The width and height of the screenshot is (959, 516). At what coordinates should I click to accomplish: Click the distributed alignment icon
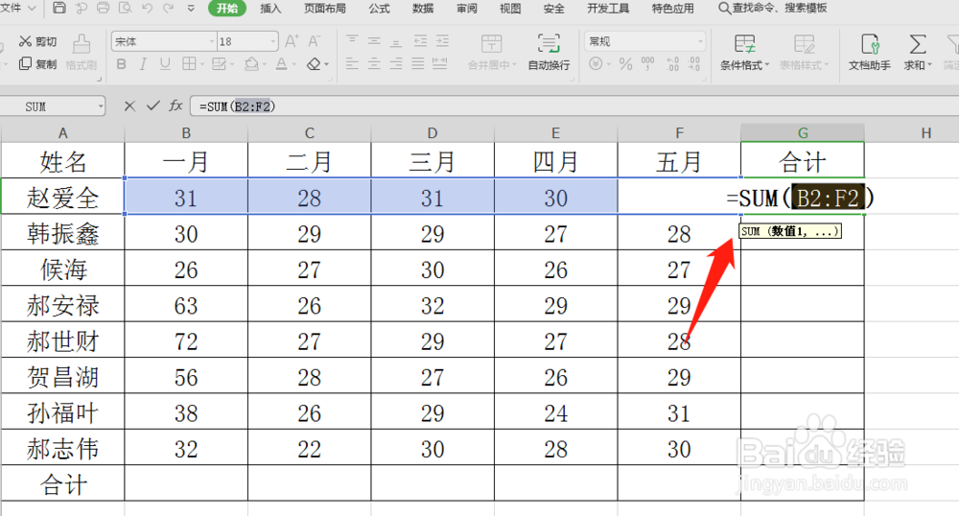tap(440, 63)
